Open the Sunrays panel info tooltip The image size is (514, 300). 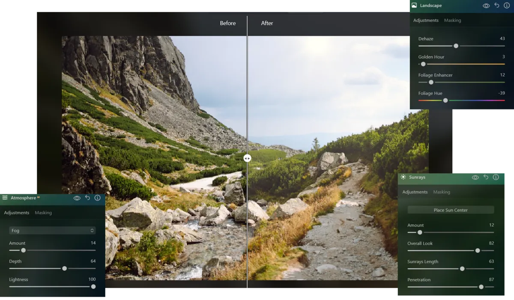coord(496,177)
